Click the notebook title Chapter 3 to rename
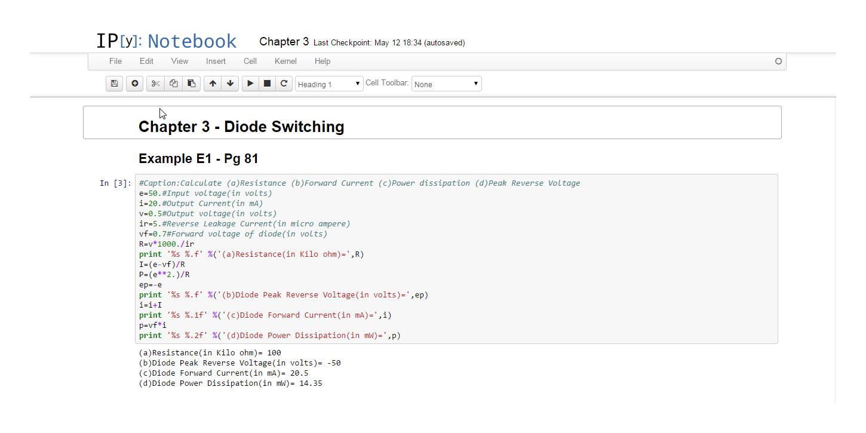Viewport: 866px width, 433px height. [x=284, y=42]
